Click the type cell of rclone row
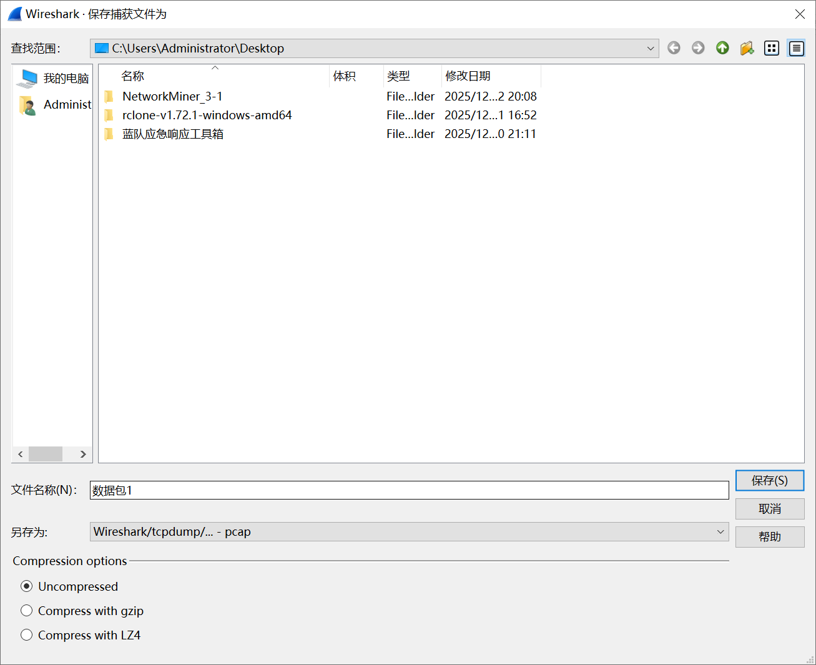Image resolution: width=816 pixels, height=665 pixels. [x=410, y=115]
